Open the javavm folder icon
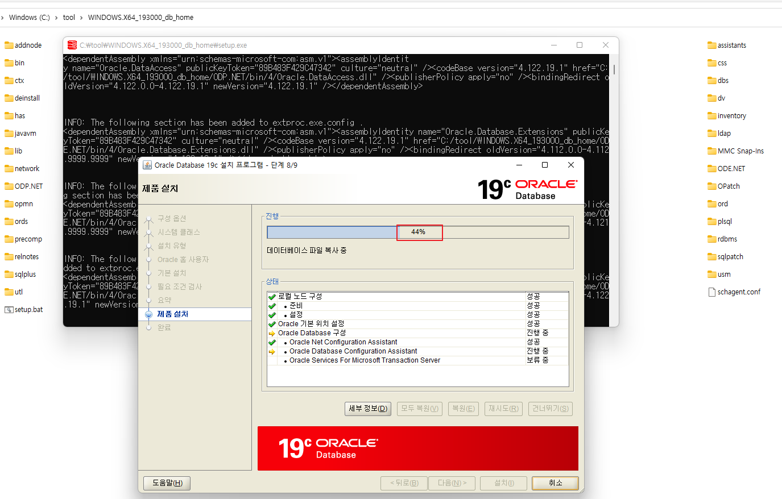 tap(9, 134)
